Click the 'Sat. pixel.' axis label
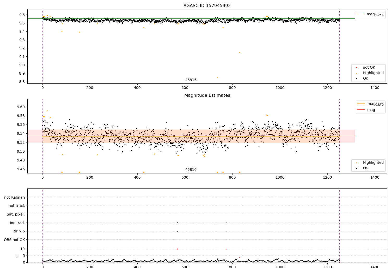The width and height of the screenshot is (391, 273). click(x=16, y=214)
